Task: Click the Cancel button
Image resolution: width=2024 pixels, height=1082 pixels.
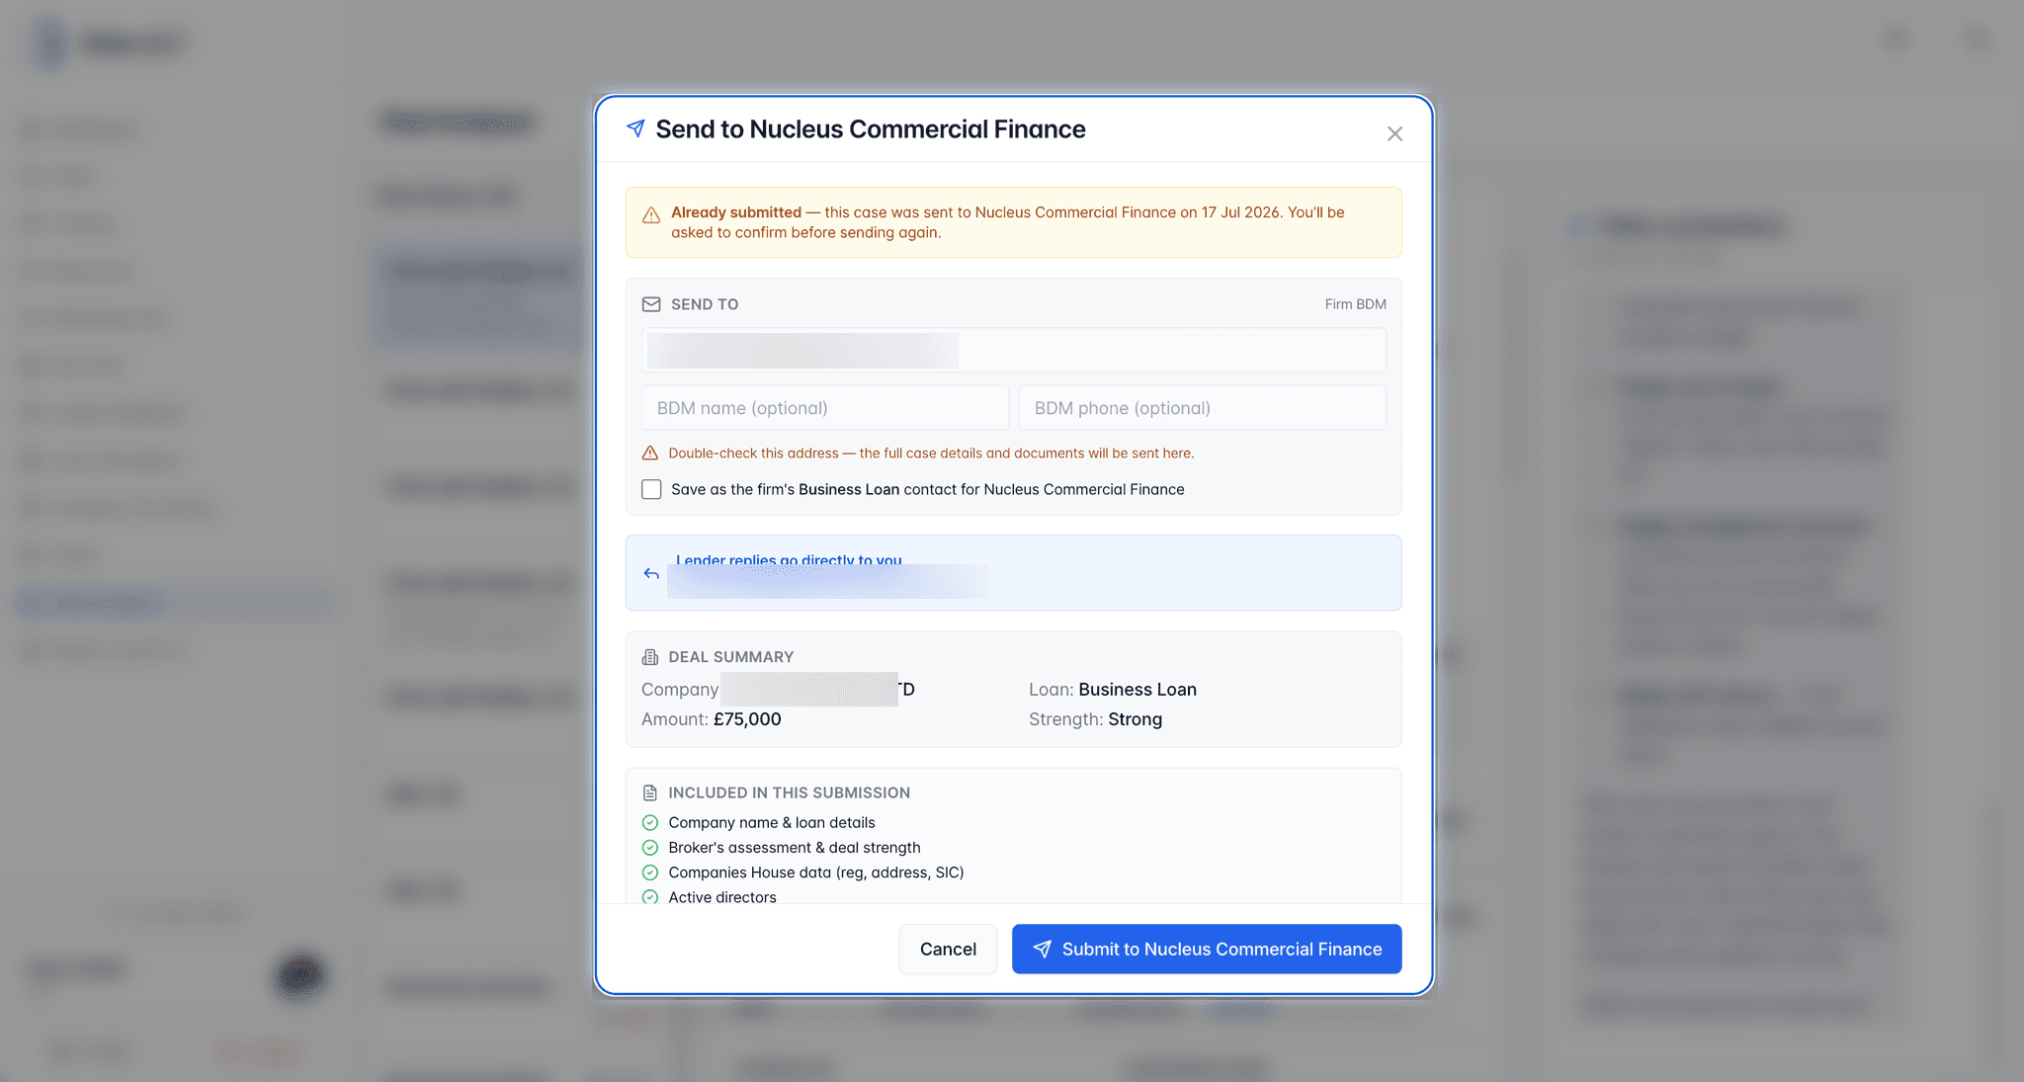Action: pyautogui.click(x=948, y=949)
